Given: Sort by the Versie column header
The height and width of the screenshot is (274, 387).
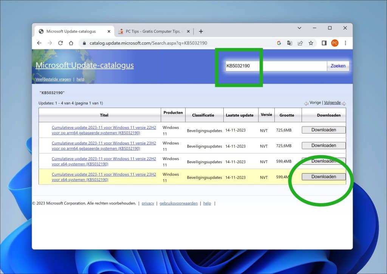Looking at the screenshot, I should pyautogui.click(x=266, y=115).
